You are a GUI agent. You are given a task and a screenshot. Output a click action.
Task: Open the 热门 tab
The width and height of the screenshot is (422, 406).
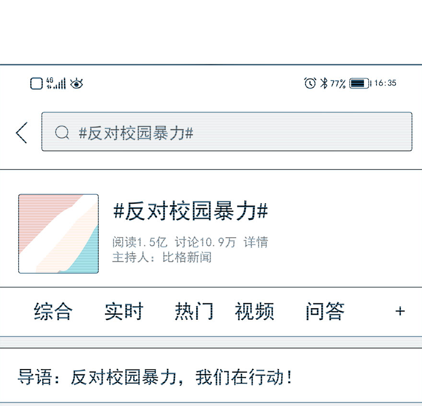[194, 311]
